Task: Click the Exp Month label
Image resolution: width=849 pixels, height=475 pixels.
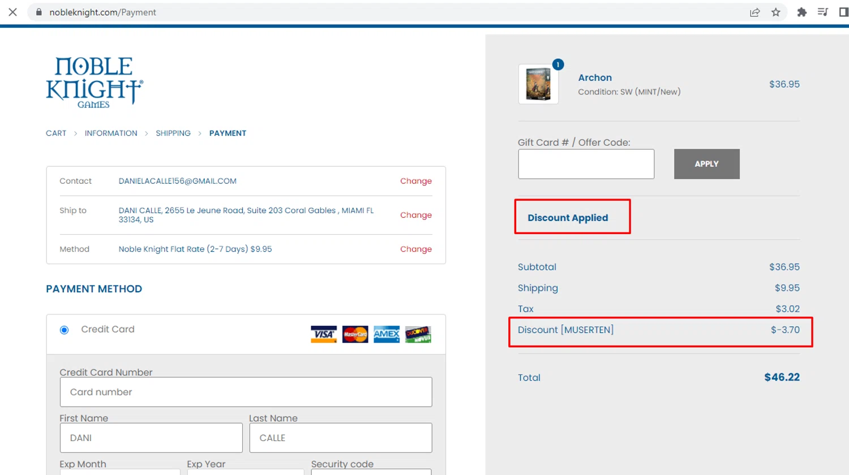Action: 83,464
